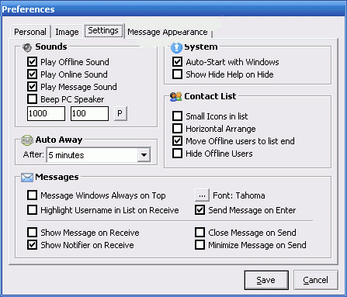347x297 pixels.
Task: Click the Font: Tahoma label
Action: coord(239,195)
